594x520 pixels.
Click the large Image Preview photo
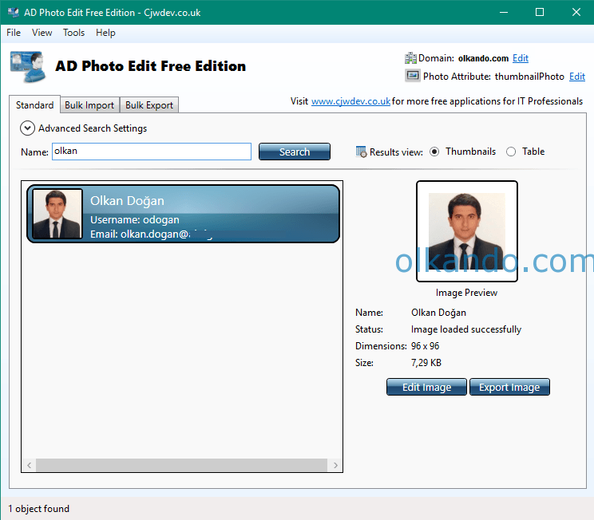[467, 231]
